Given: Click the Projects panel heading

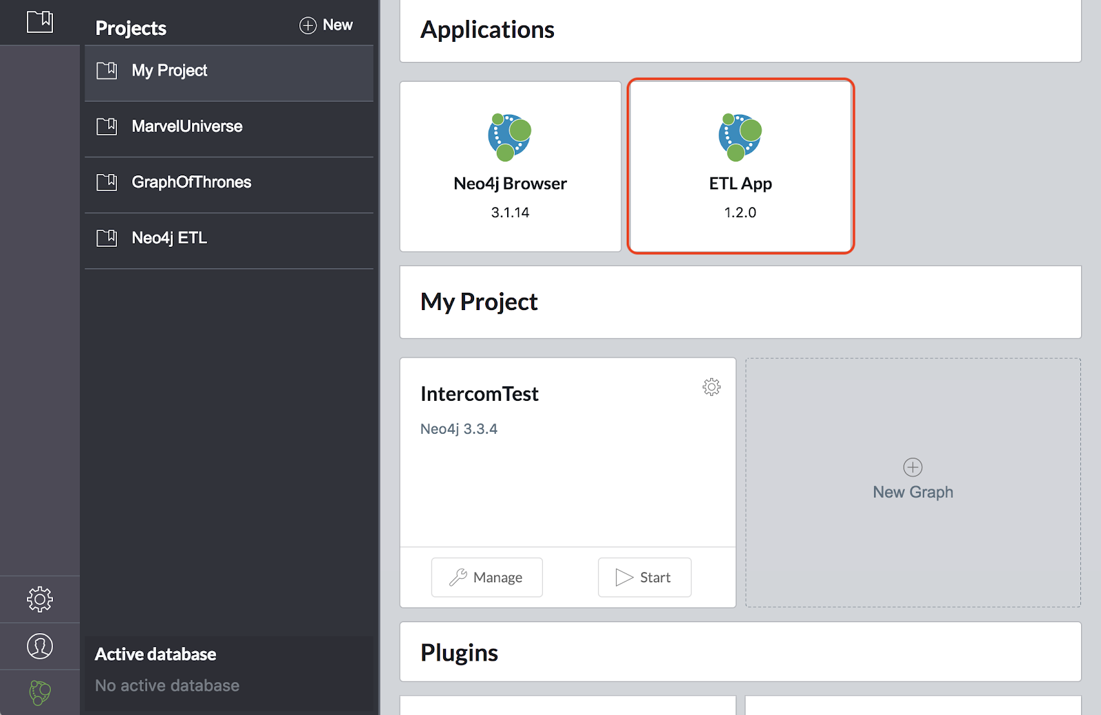Looking at the screenshot, I should click(131, 28).
